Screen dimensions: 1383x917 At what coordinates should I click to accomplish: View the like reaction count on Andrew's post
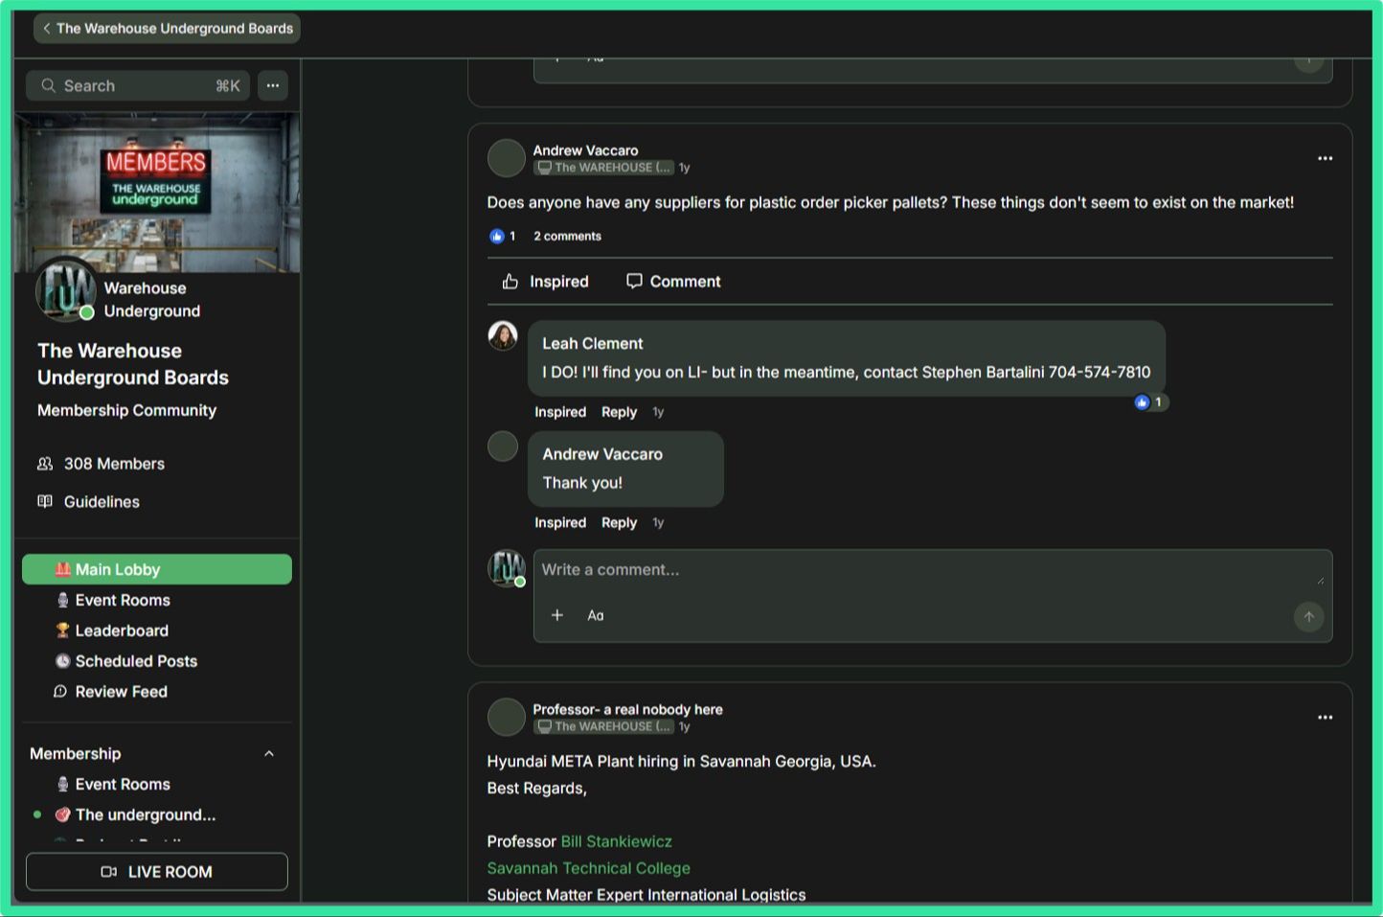[x=503, y=236]
